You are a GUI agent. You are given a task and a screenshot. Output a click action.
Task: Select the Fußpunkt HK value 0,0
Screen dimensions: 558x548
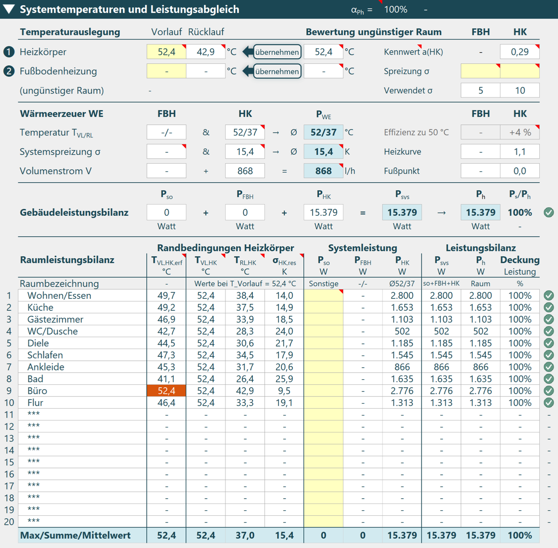click(x=520, y=171)
